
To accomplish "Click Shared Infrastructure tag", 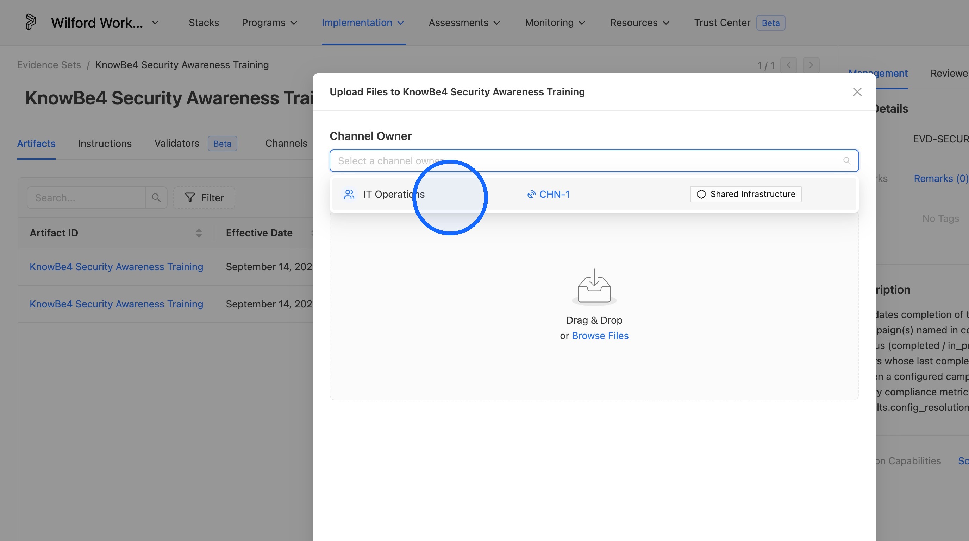I will pyautogui.click(x=745, y=194).
